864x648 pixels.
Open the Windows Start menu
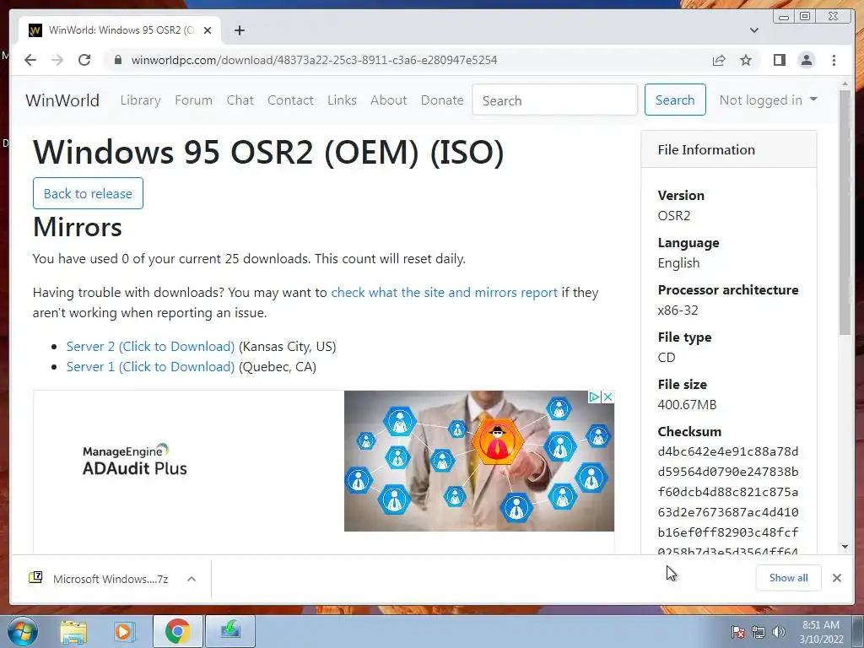(22, 631)
